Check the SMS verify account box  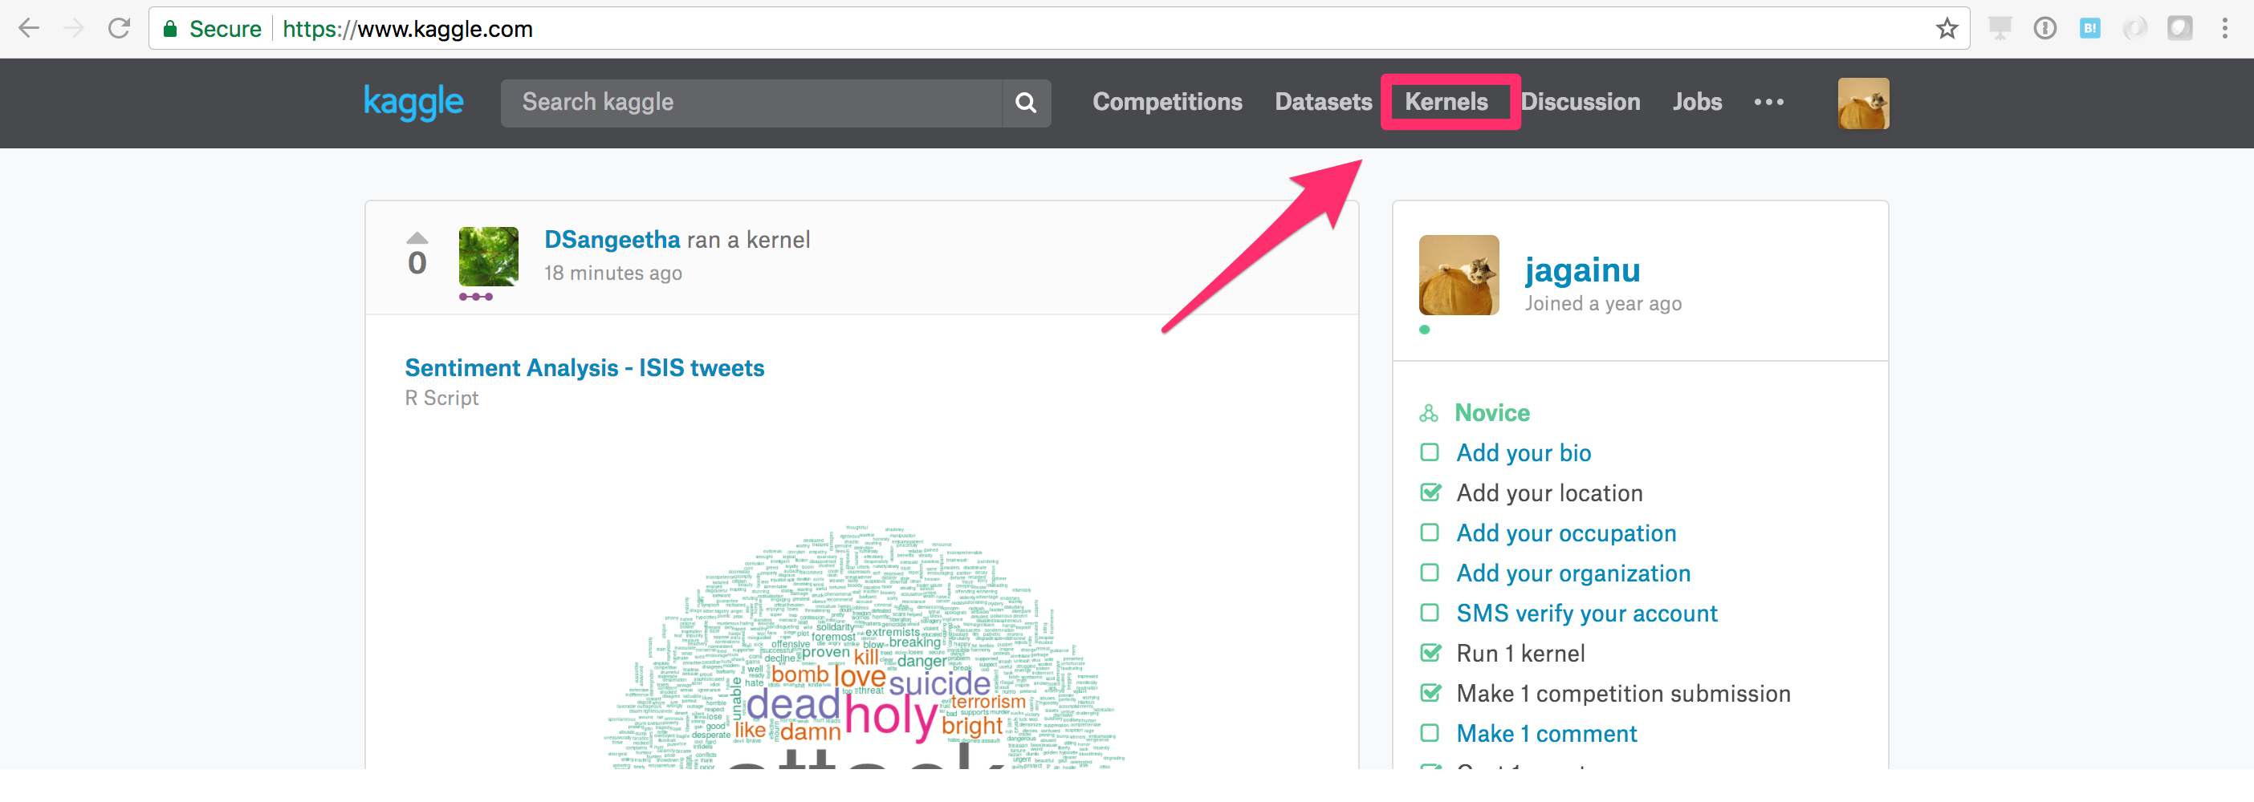click(1429, 613)
